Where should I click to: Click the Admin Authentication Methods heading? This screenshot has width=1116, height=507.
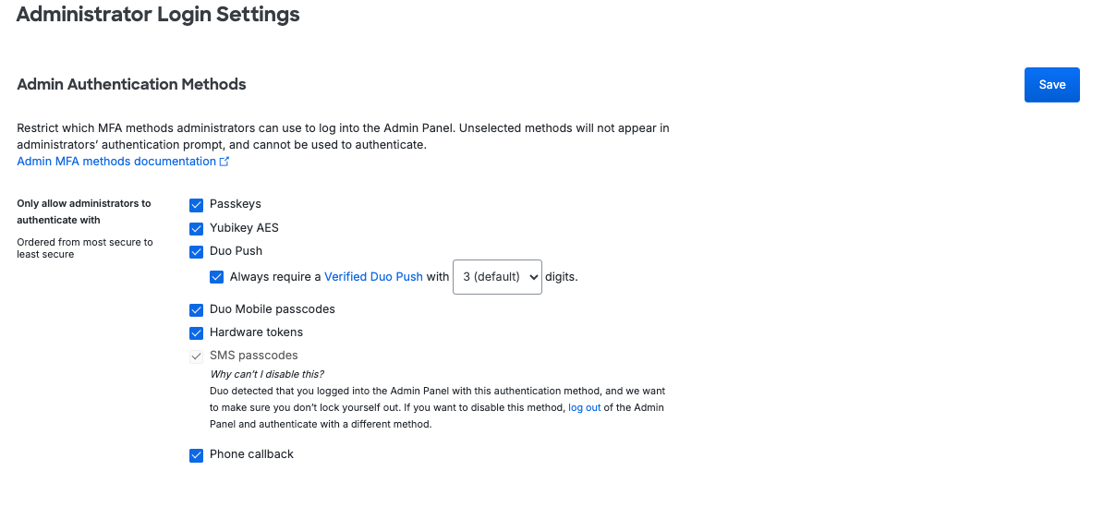[131, 85]
